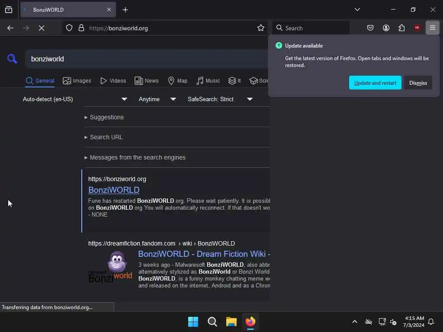Screen dimensions: 443x332
Task: Open the Anytime time range dropdown
Action: coord(157,99)
